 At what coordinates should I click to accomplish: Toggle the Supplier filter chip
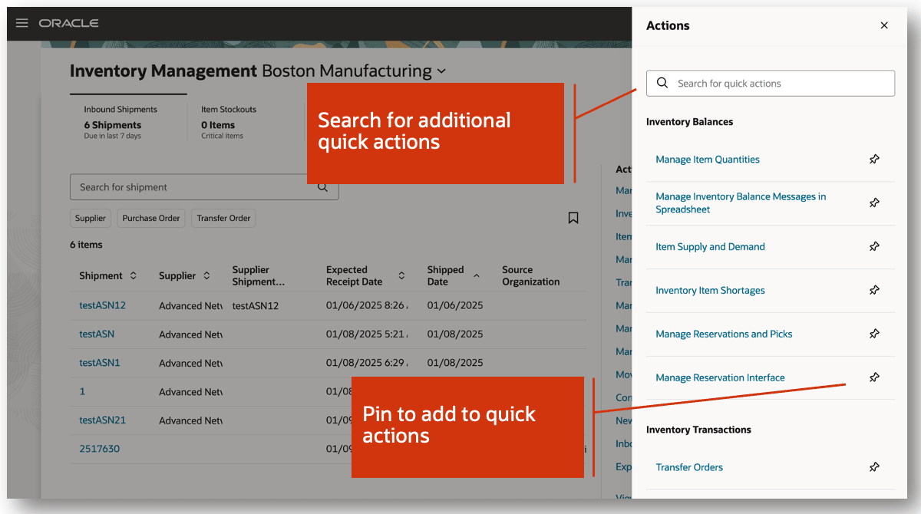point(91,219)
